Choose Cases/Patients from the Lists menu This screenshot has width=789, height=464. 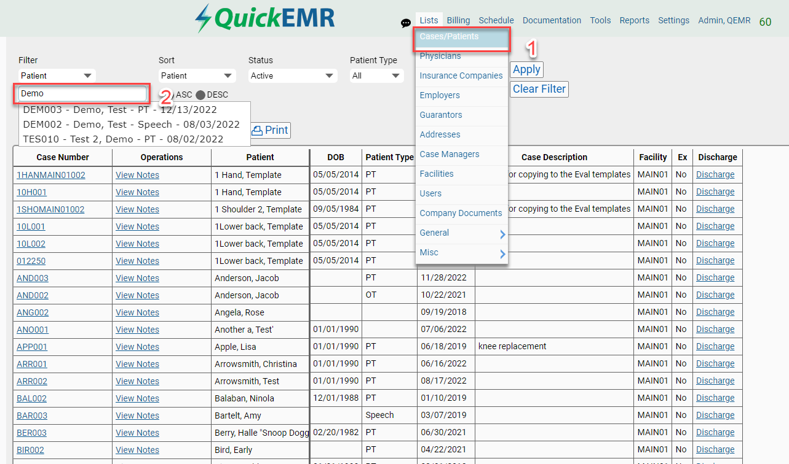[462, 37]
